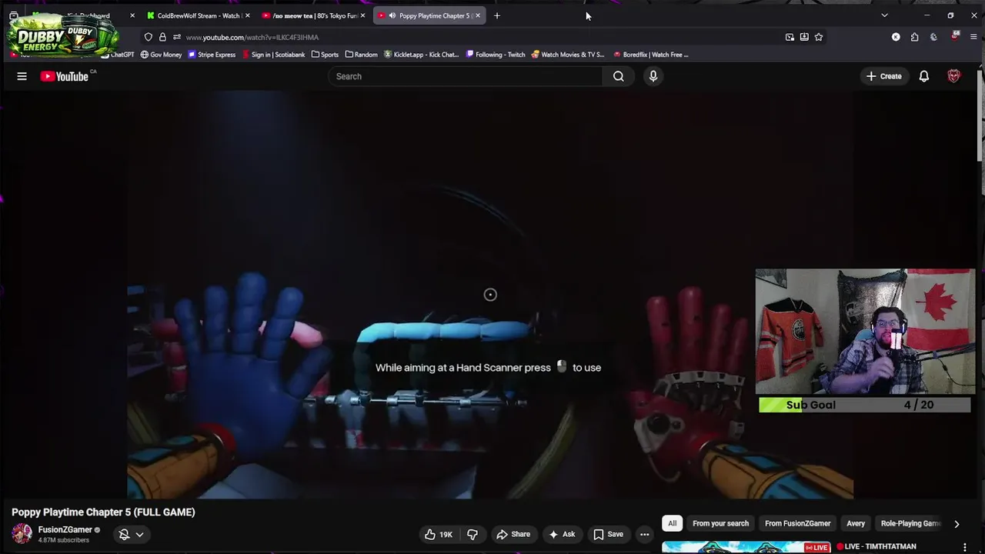Open options for the TIMTHTATMAN live video
The image size is (985, 554).
point(965,548)
